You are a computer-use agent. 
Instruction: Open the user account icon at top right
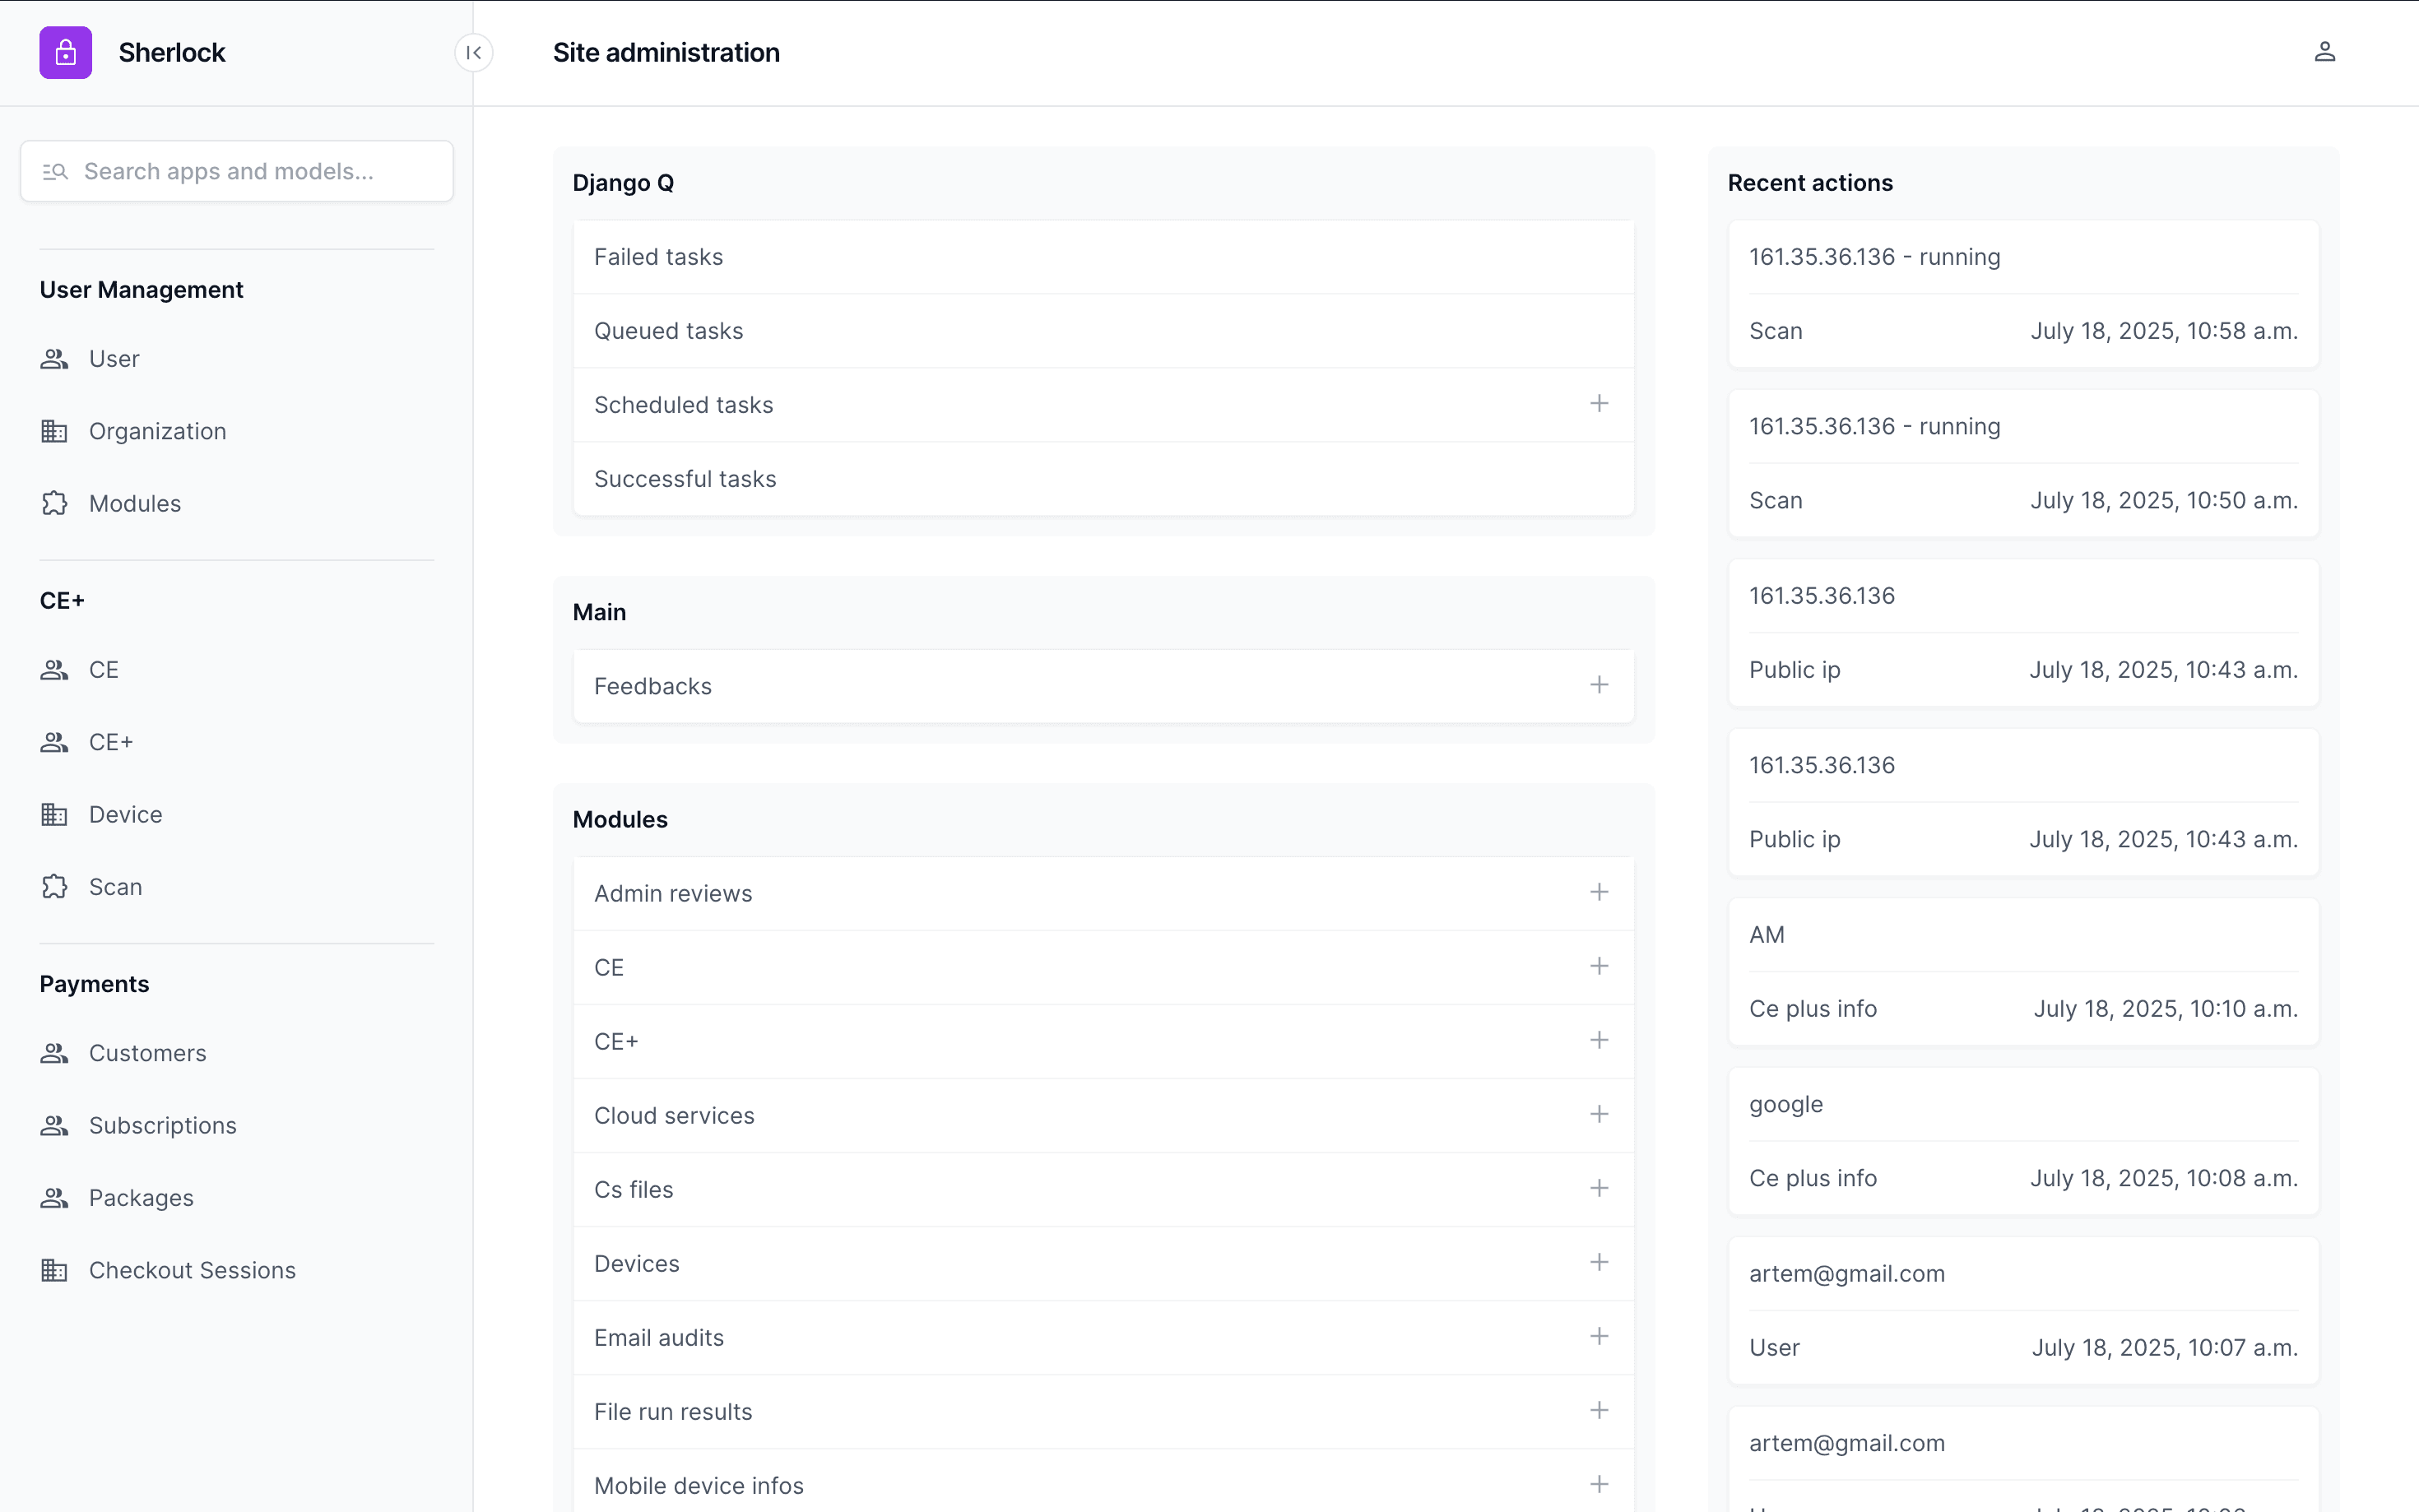point(2325,51)
